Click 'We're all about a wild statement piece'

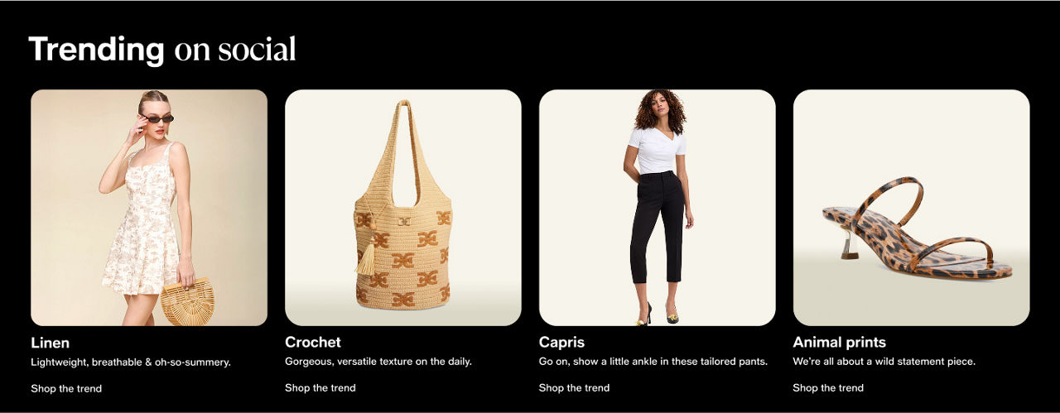point(884,363)
